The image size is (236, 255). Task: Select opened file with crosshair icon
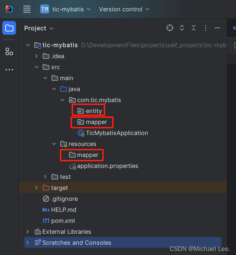tap(170, 28)
